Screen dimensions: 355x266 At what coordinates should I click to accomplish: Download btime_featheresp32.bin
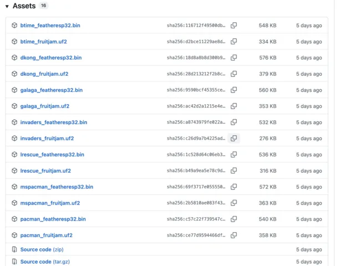[50, 25]
